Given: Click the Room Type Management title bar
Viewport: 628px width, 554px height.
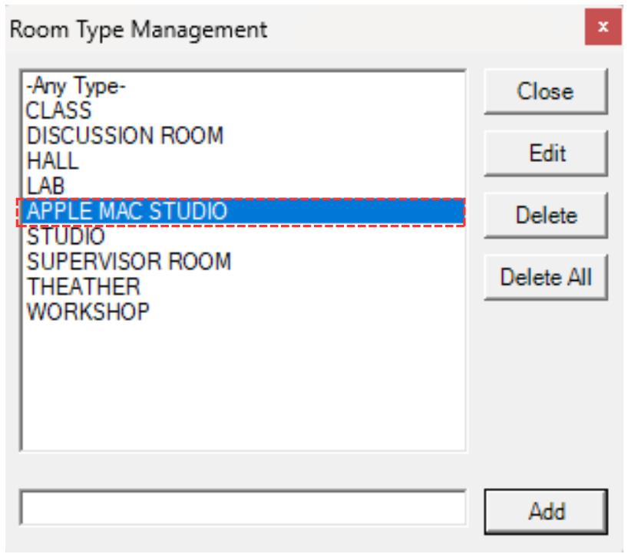Looking at the screenshot, I should pyautogui.click(x=307, y=29).
